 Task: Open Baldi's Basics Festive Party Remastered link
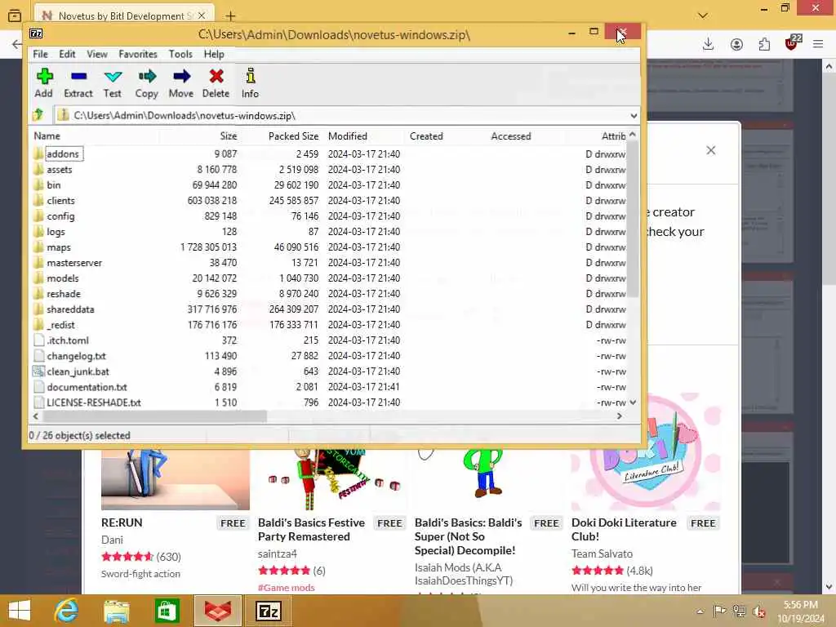311,529
